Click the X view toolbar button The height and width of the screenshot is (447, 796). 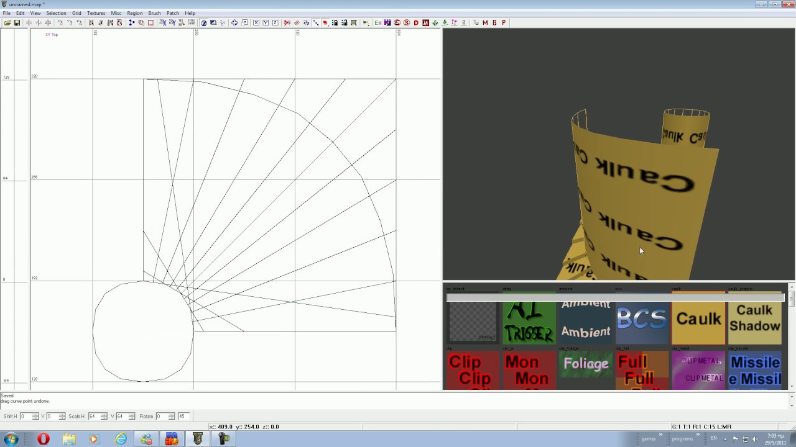pyautogui.click(x=256, y=23)
